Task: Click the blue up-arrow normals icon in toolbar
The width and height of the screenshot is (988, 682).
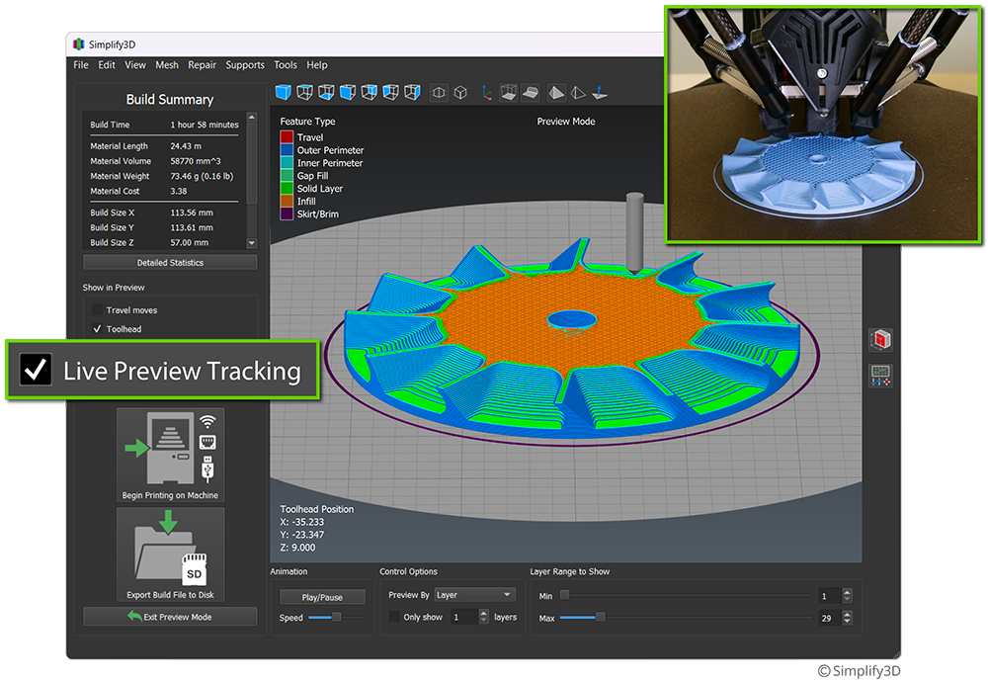Action: pyautogui.click(x=599, y=93)
